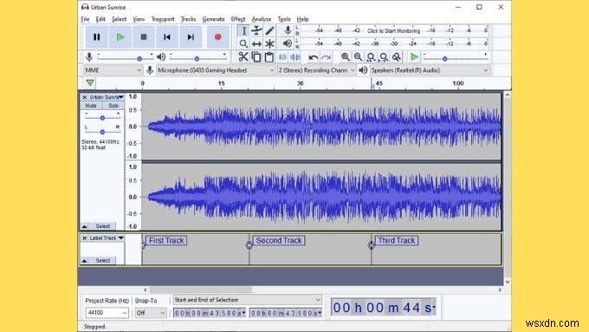Screen dimensions: 589x332
Task: Begin recording with the red Record button
Action: pos(218,37)
